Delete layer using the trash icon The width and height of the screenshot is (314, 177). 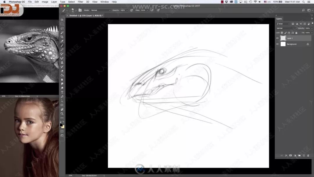(x=308, y=155)
